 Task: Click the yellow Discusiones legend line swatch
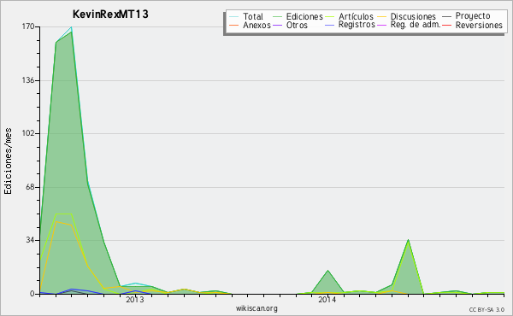[382, 16]
